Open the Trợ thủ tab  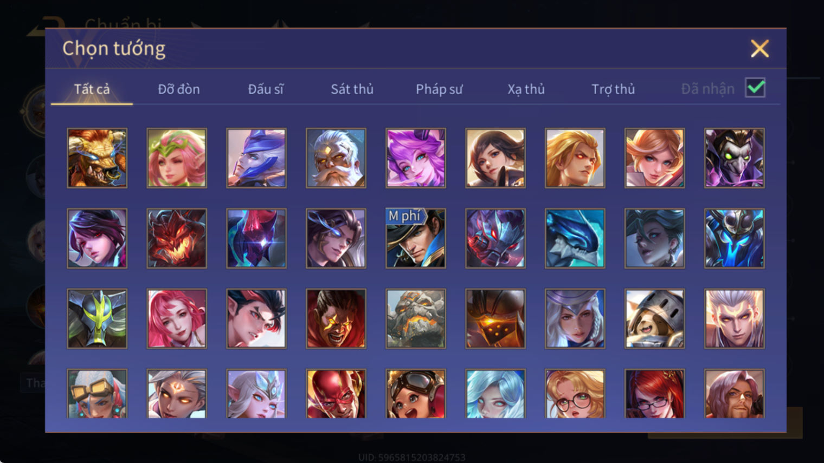coord(613,89)
